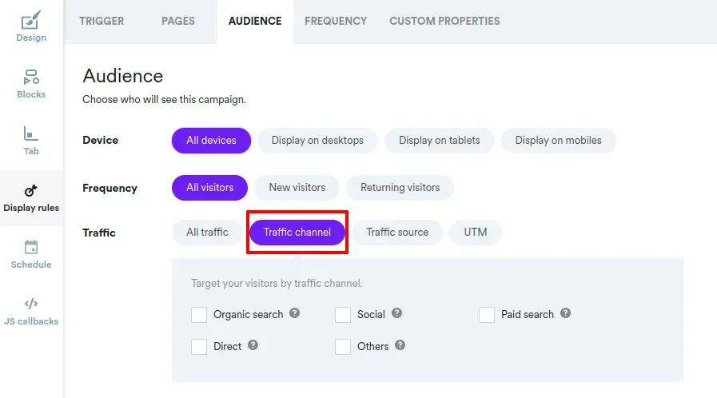Enable the Organic search checkbox
Viewport: 717px width, 398px height.
[199, 314]
